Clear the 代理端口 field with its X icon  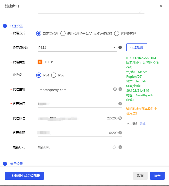(x=120, y=104)
